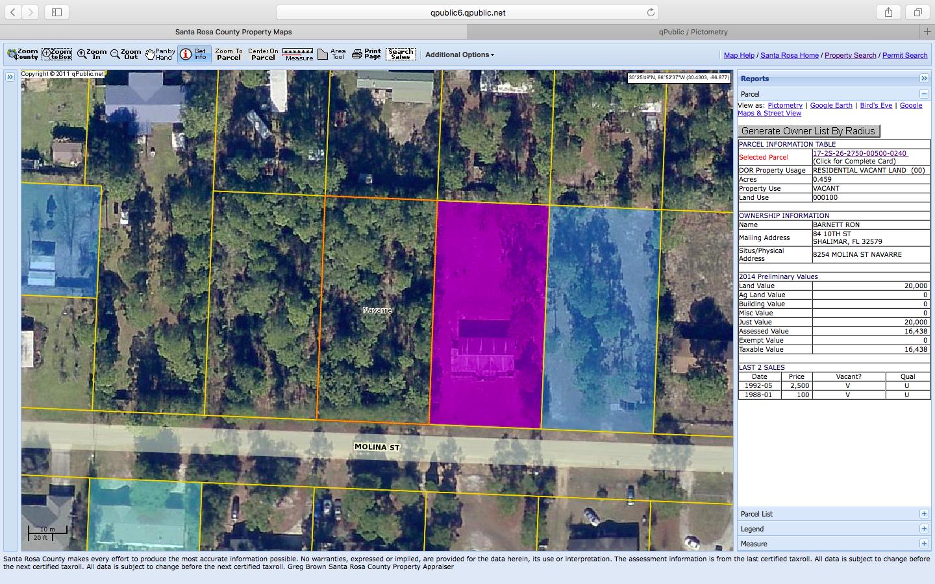935x584 pixels.
Task: Activate the Zoom to Box tool
Action: point(56,55)
